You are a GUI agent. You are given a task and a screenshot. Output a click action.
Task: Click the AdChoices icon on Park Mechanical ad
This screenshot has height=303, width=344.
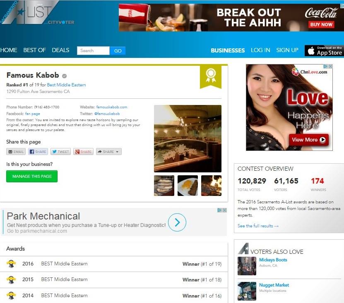click(220, 210)
